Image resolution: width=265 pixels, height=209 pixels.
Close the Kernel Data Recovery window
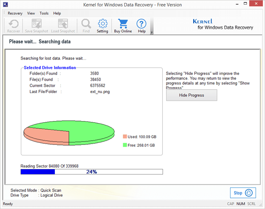click(x=256, y=3)
